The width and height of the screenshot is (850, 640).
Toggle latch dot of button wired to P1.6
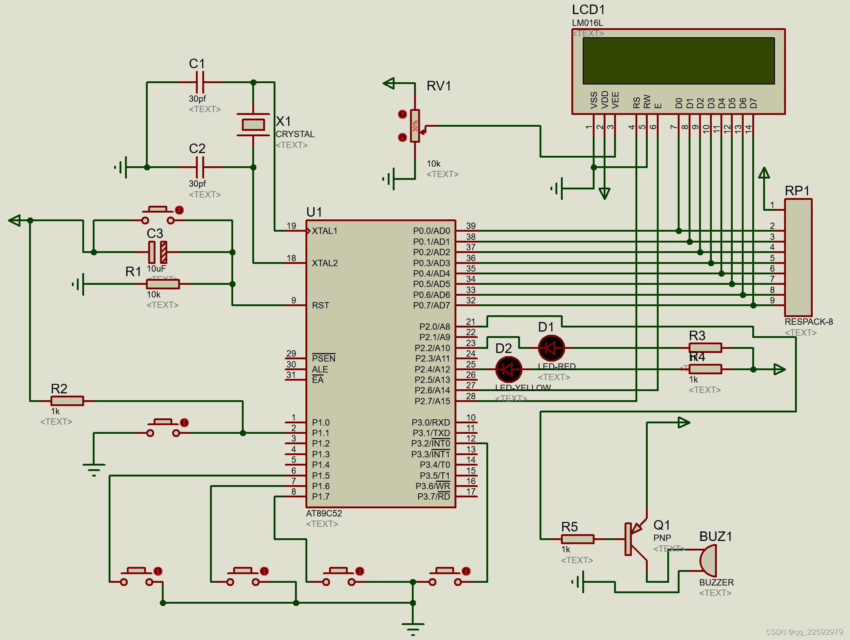click(264, 571)
